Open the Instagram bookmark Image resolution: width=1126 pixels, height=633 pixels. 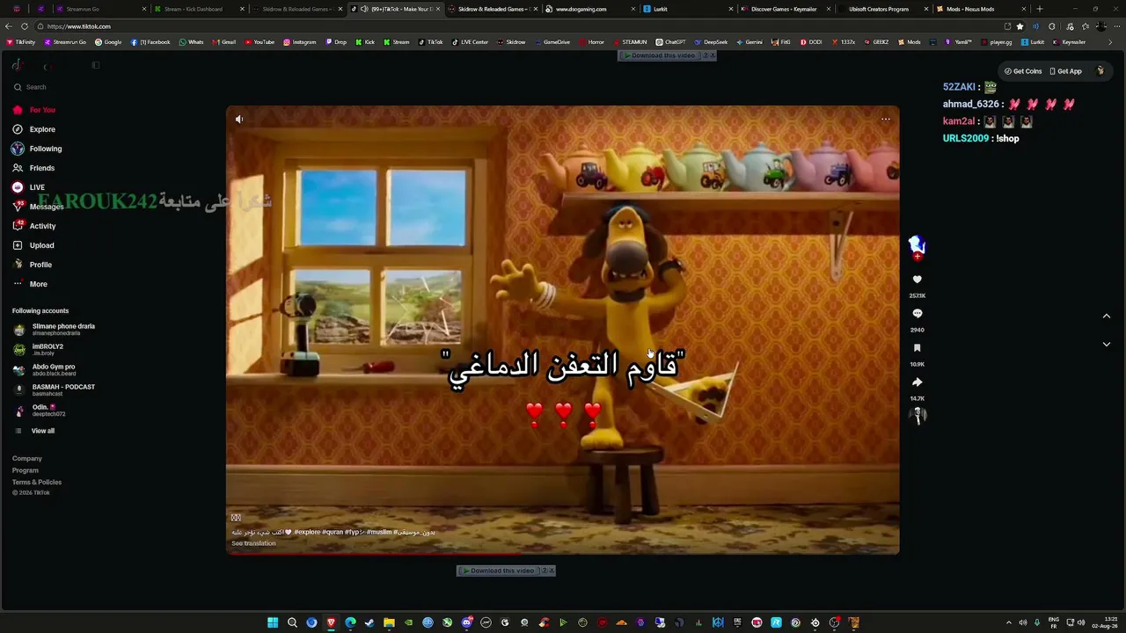[x=299, y=42]
